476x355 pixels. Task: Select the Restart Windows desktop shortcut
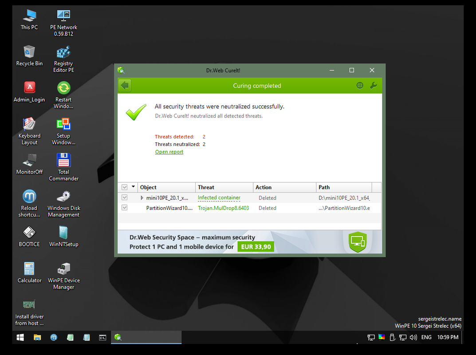[63, 95]
